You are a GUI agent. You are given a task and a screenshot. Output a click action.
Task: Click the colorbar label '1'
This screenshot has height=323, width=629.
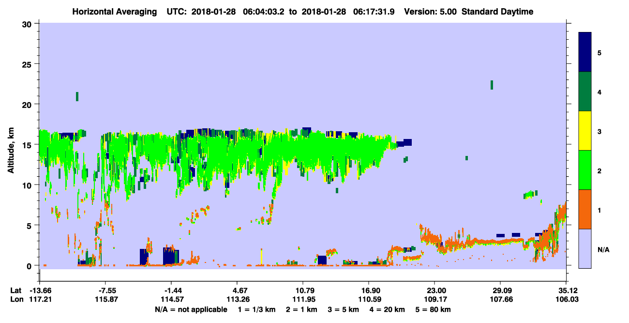tap(599, 210)
